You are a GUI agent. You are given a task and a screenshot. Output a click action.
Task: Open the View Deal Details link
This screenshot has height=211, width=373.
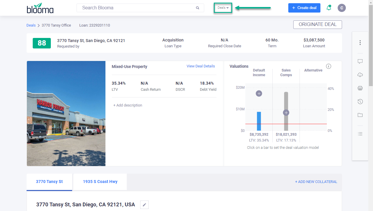click(201, 66)
